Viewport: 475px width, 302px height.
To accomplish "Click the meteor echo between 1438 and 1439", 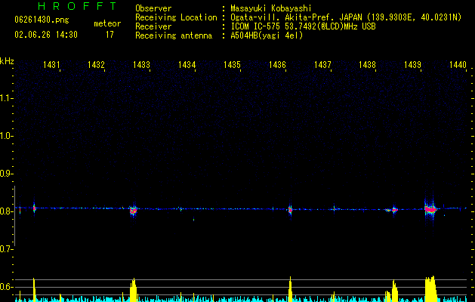I will pos(394,210).
